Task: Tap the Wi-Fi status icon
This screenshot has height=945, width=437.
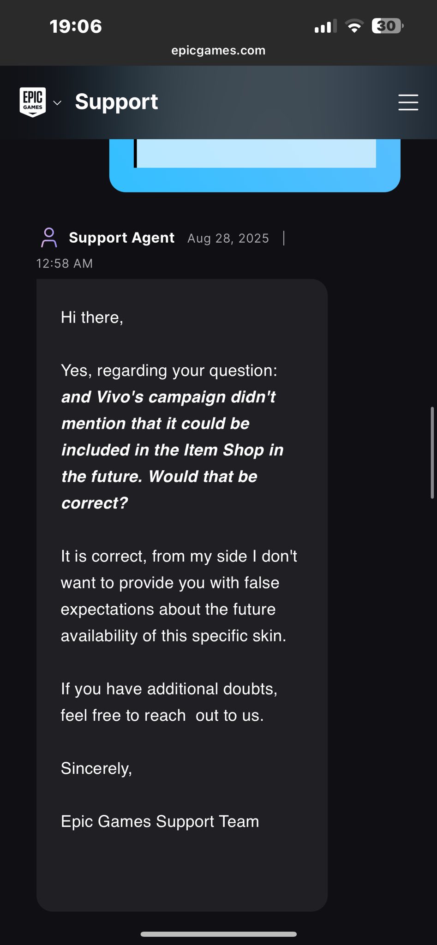Action: pos(354,26)
